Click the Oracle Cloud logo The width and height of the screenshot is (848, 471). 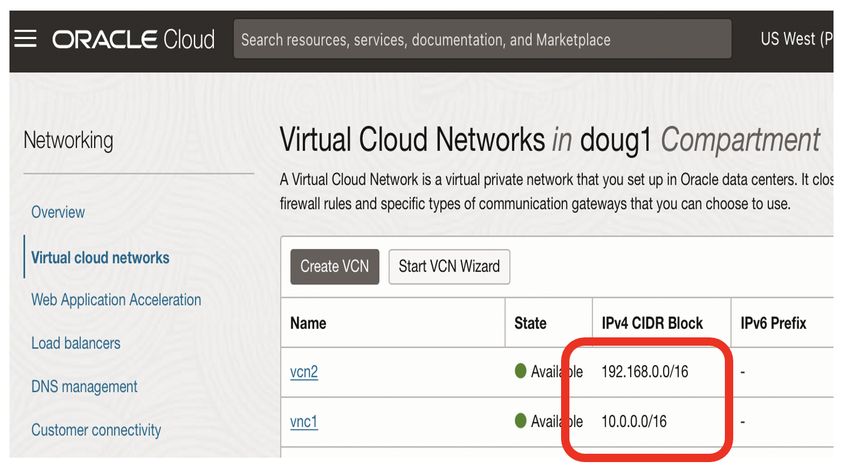tap(133, 40)
